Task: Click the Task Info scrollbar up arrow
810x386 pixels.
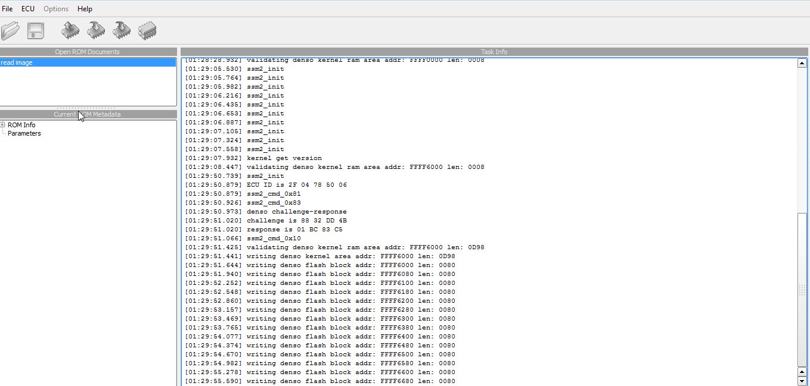Action: point(802,63)
